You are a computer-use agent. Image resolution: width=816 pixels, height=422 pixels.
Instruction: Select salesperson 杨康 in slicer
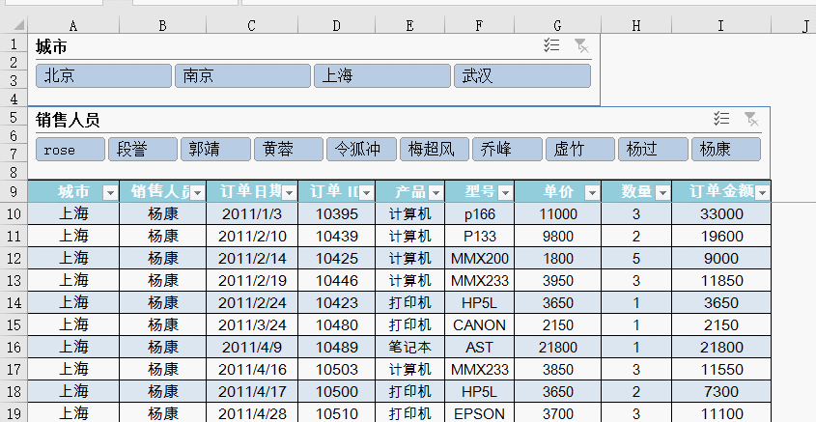pos(726,150)
